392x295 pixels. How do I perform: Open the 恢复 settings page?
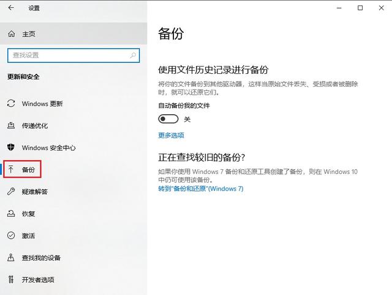73,213
